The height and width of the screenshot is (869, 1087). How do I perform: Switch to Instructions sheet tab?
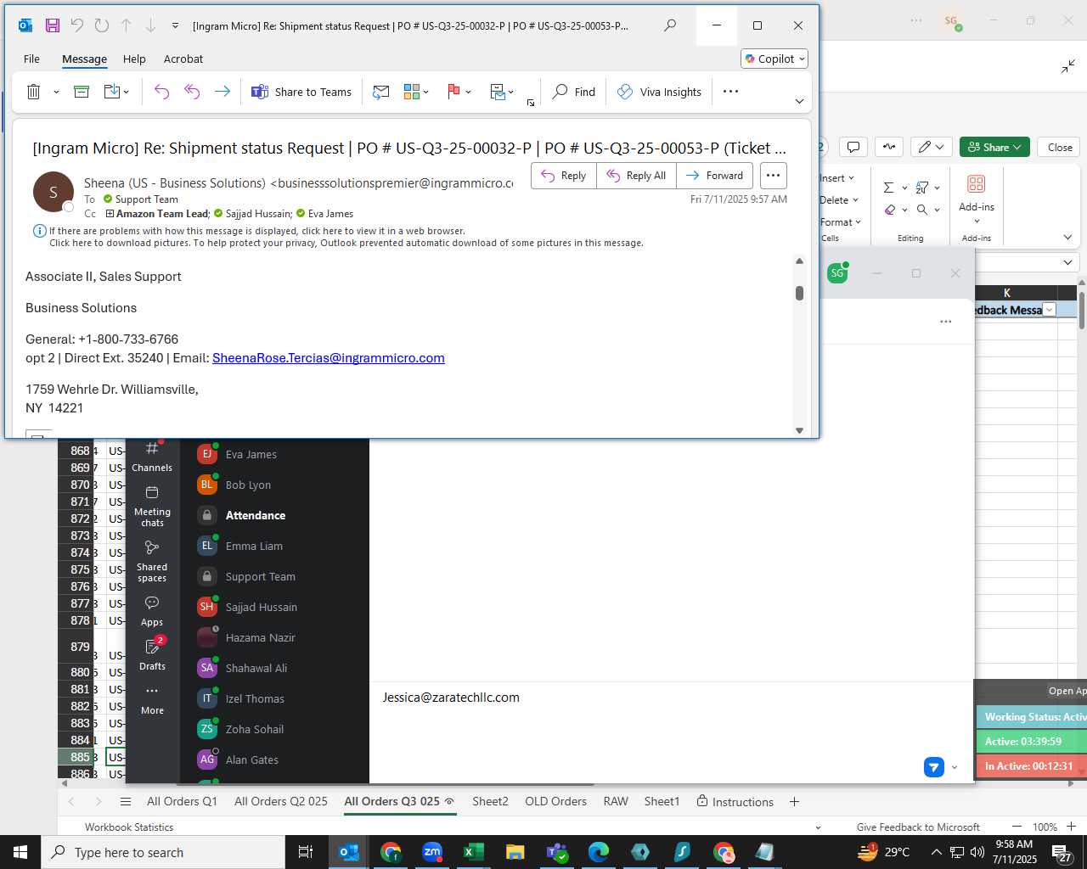735,801
